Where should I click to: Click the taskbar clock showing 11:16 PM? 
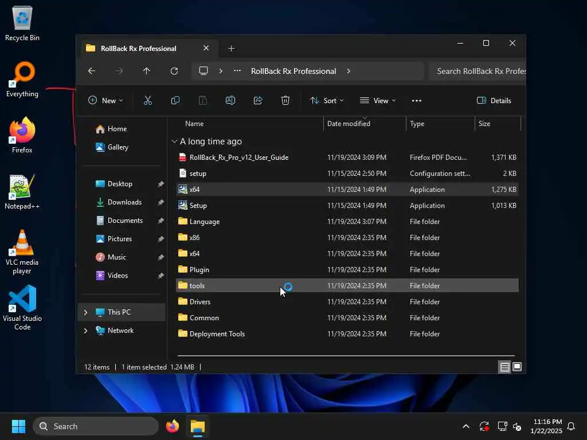546,426
